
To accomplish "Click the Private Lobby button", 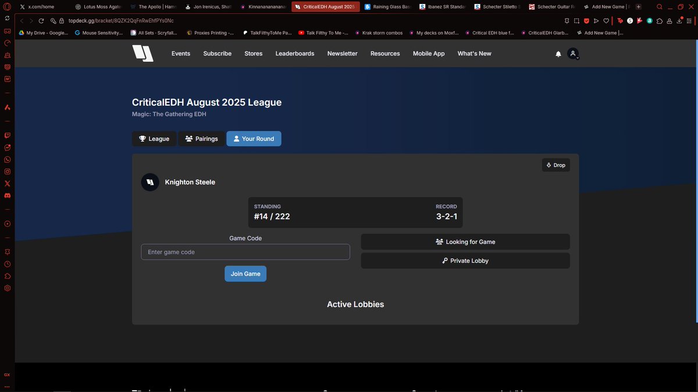I will pos(465,261).
